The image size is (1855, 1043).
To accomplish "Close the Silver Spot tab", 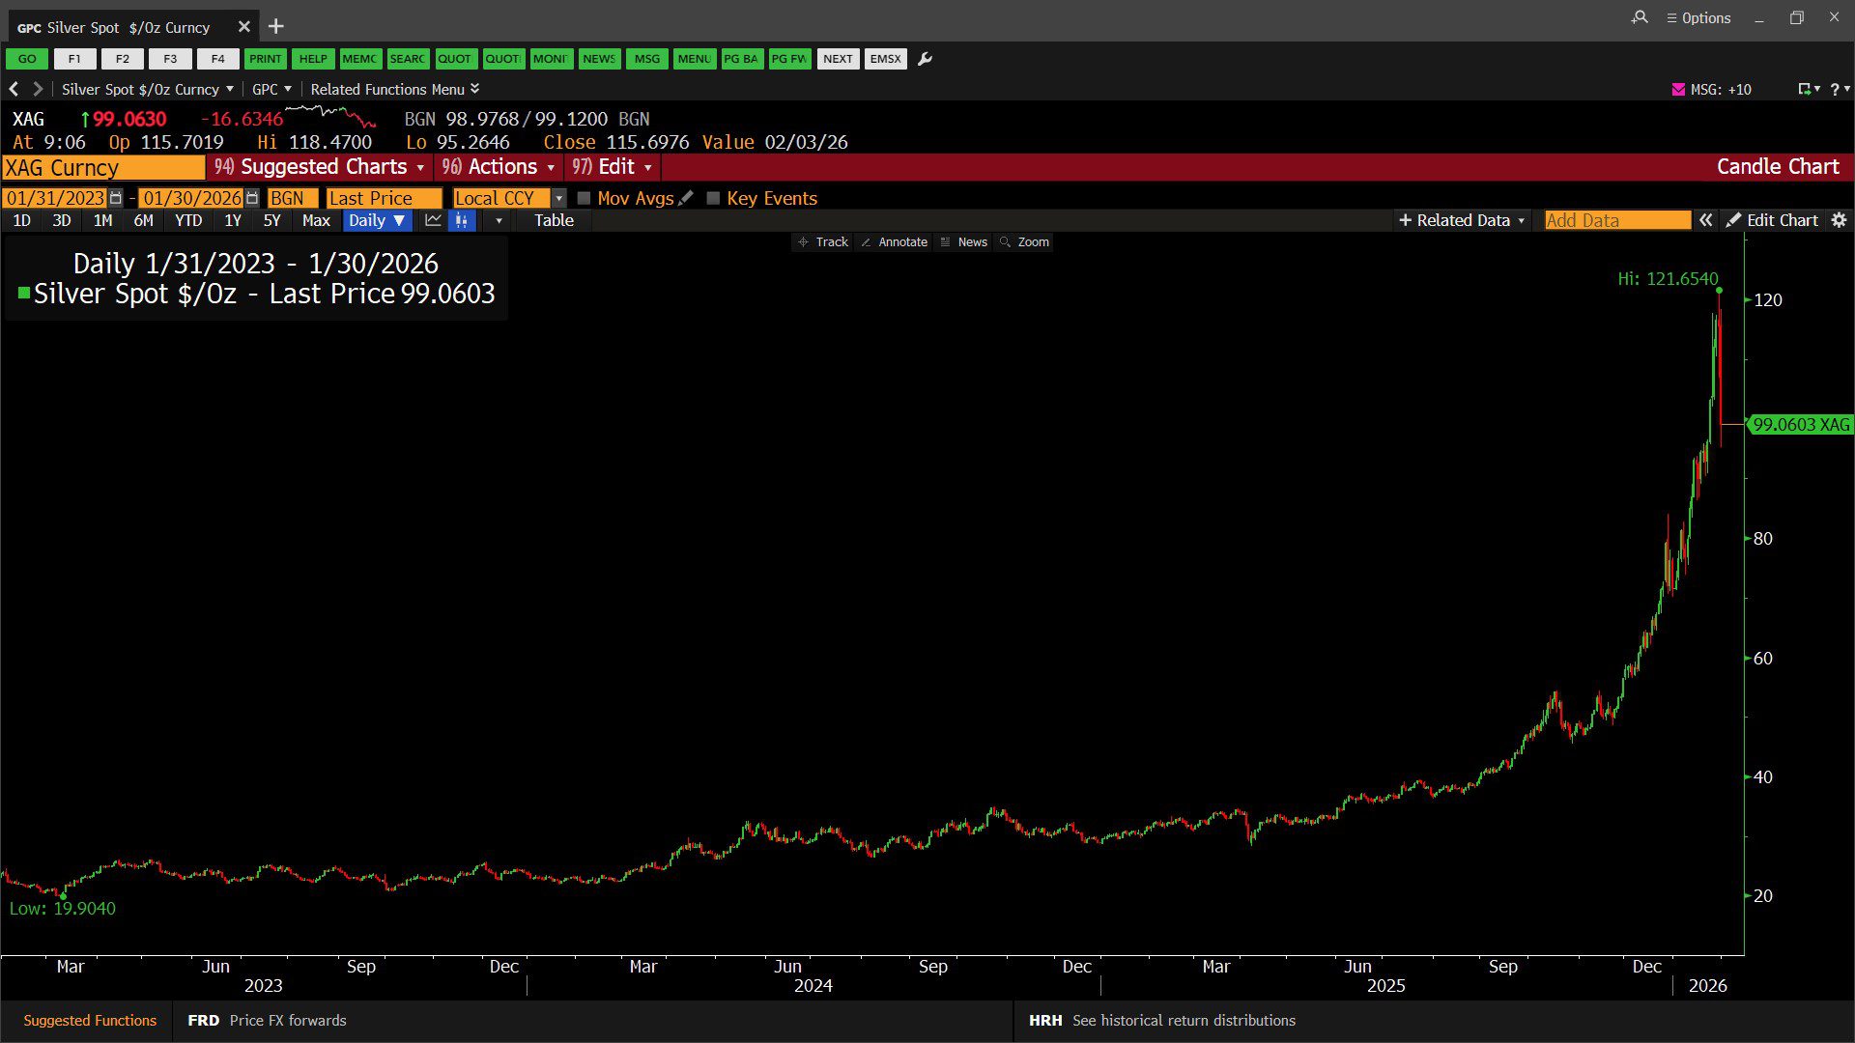I will 244,27.
